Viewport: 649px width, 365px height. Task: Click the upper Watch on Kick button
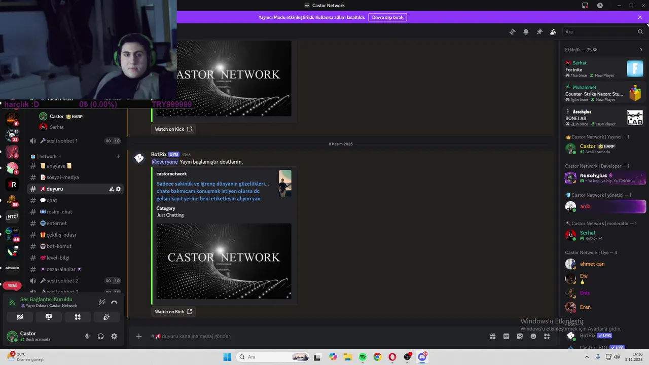coord(173,129)
